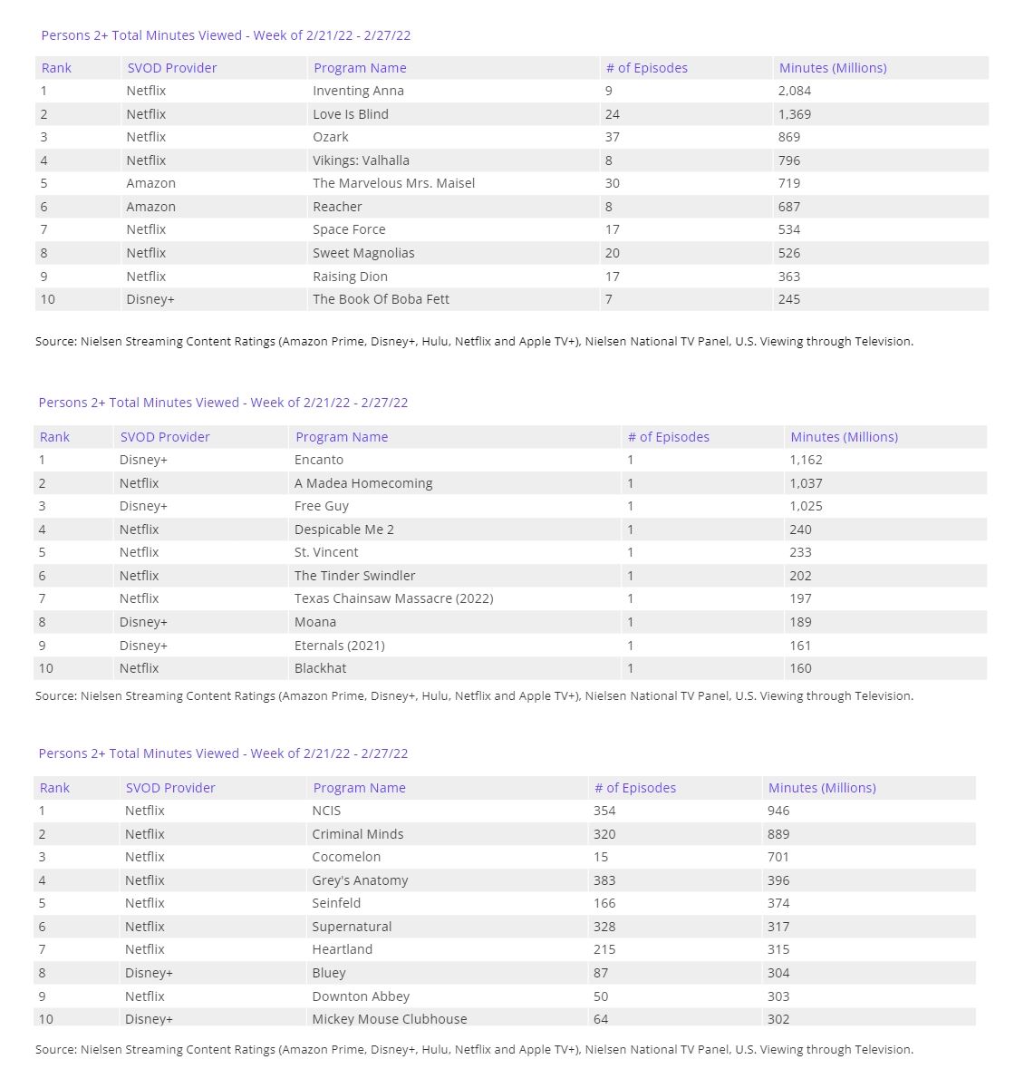1024x1069 pixels.
Task: Select 'A Madea Homecoming' in the table
Action: [363, 483]
